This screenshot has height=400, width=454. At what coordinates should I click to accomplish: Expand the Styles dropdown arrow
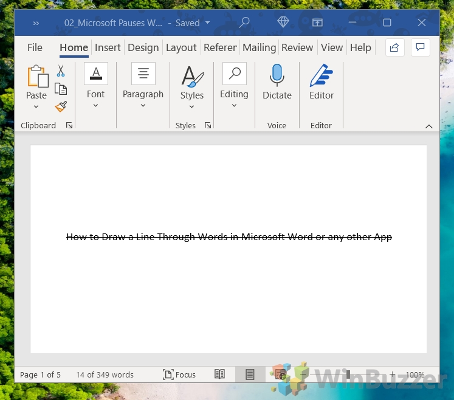(191, 106)
